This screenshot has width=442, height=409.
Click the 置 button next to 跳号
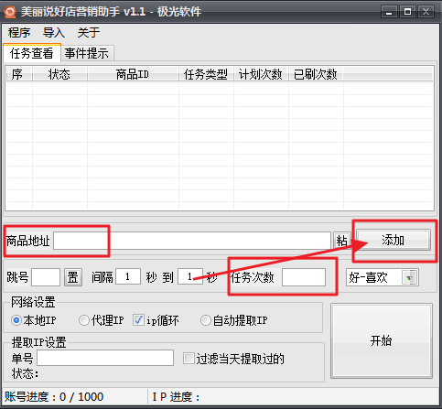(x=73, y=277)
